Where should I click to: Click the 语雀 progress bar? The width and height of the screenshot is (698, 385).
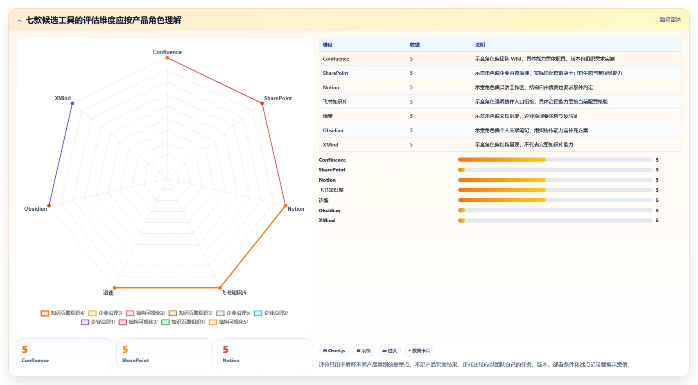click(x=555, y=200)
